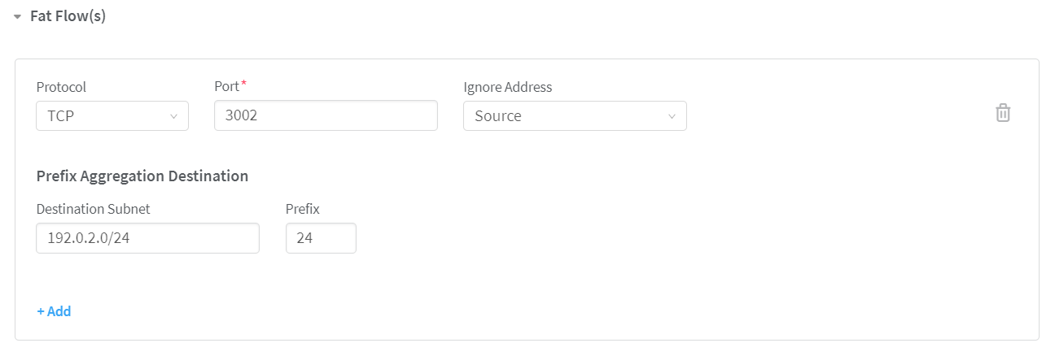Delete the fat flow entry with trash icon

1003,113
